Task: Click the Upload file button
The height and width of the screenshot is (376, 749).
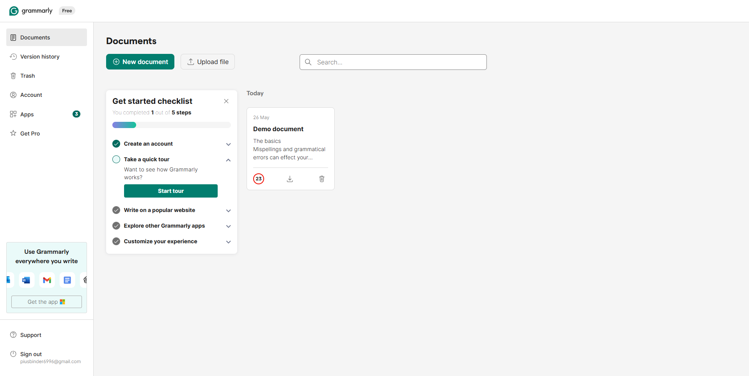Action: [208, 62]
